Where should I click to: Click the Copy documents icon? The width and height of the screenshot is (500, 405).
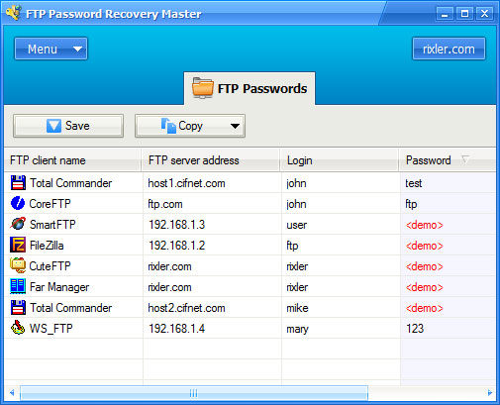click(168, 126)
